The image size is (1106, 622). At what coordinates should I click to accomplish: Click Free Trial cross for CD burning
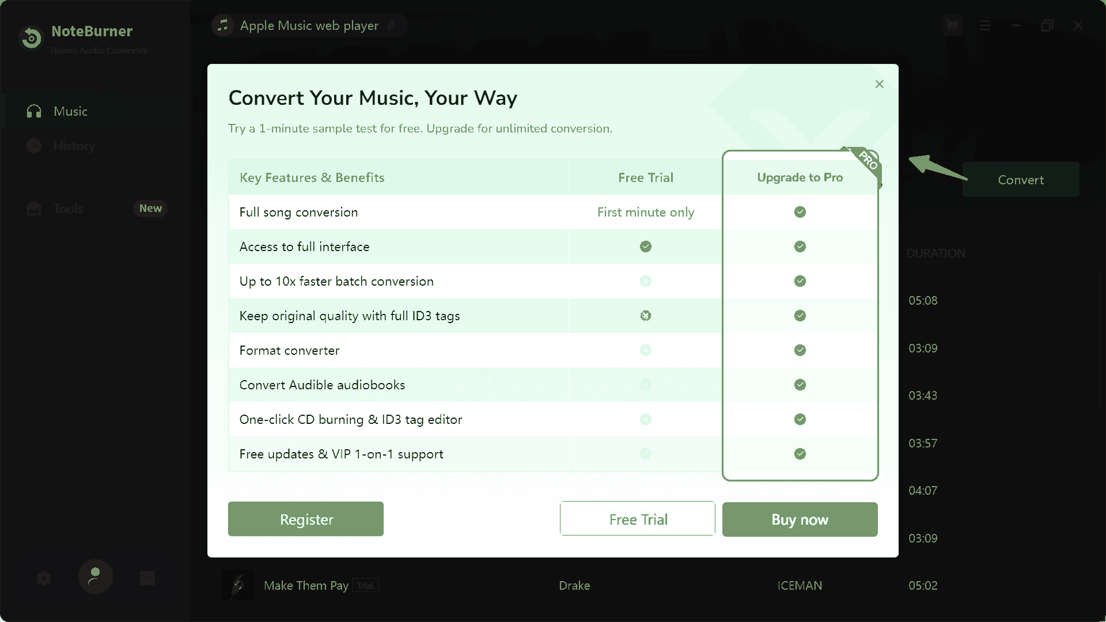tap(646, 419)
